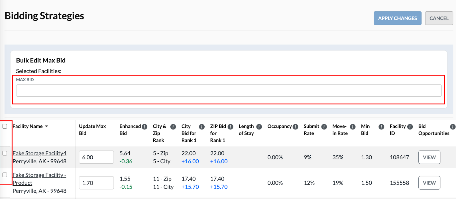
Task: Click the Move-in Rate value 35%
Action: (x=338, y=157)
